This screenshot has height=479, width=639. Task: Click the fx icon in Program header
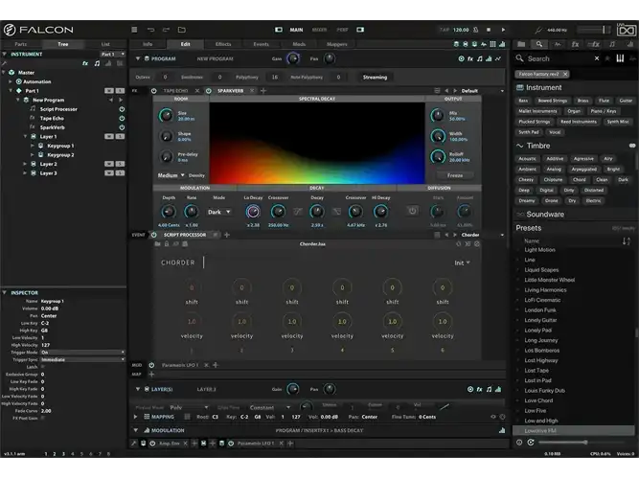(470, 58)
